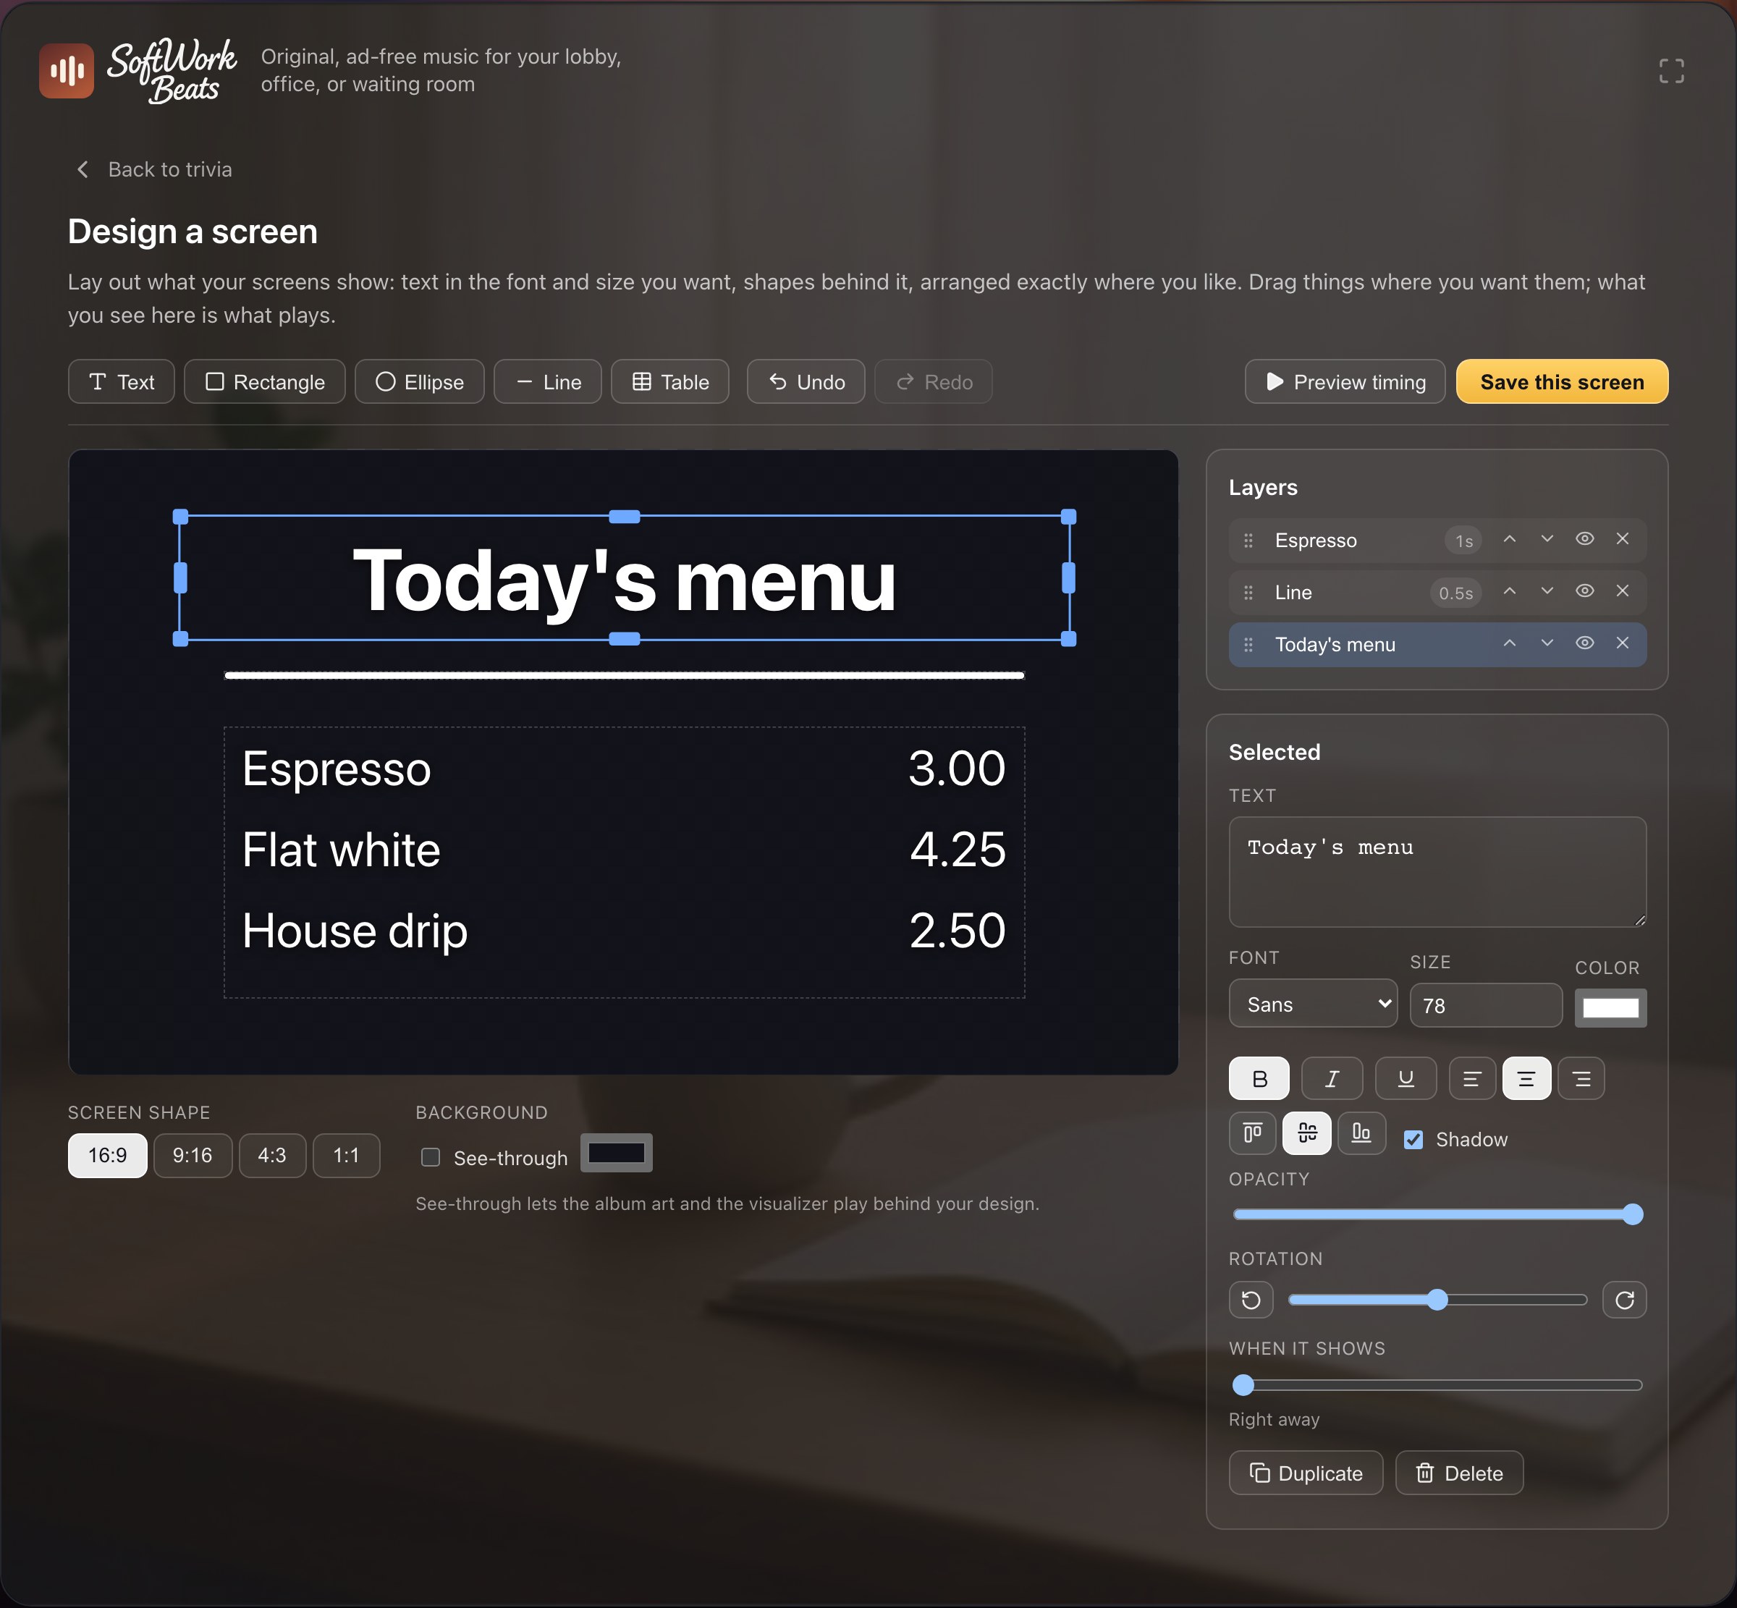Rotate counterclockwise with the left rotation button
Viewport: 1737px width, 1608px height.
(x=1251, y=1300)
